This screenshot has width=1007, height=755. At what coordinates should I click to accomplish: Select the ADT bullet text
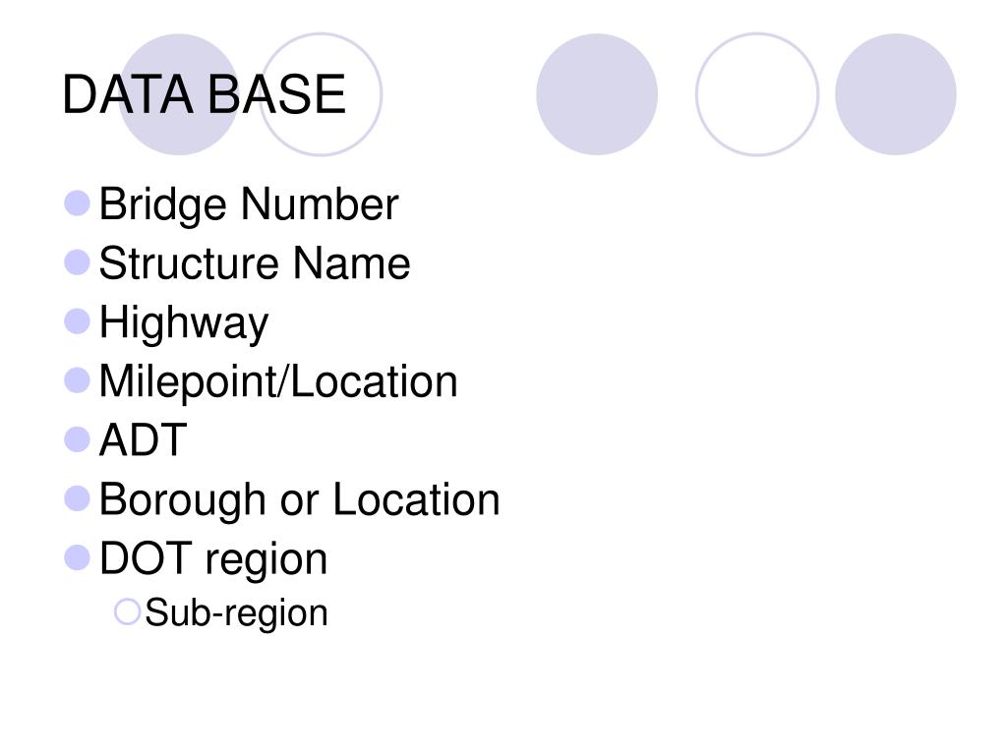coord(143,440)
